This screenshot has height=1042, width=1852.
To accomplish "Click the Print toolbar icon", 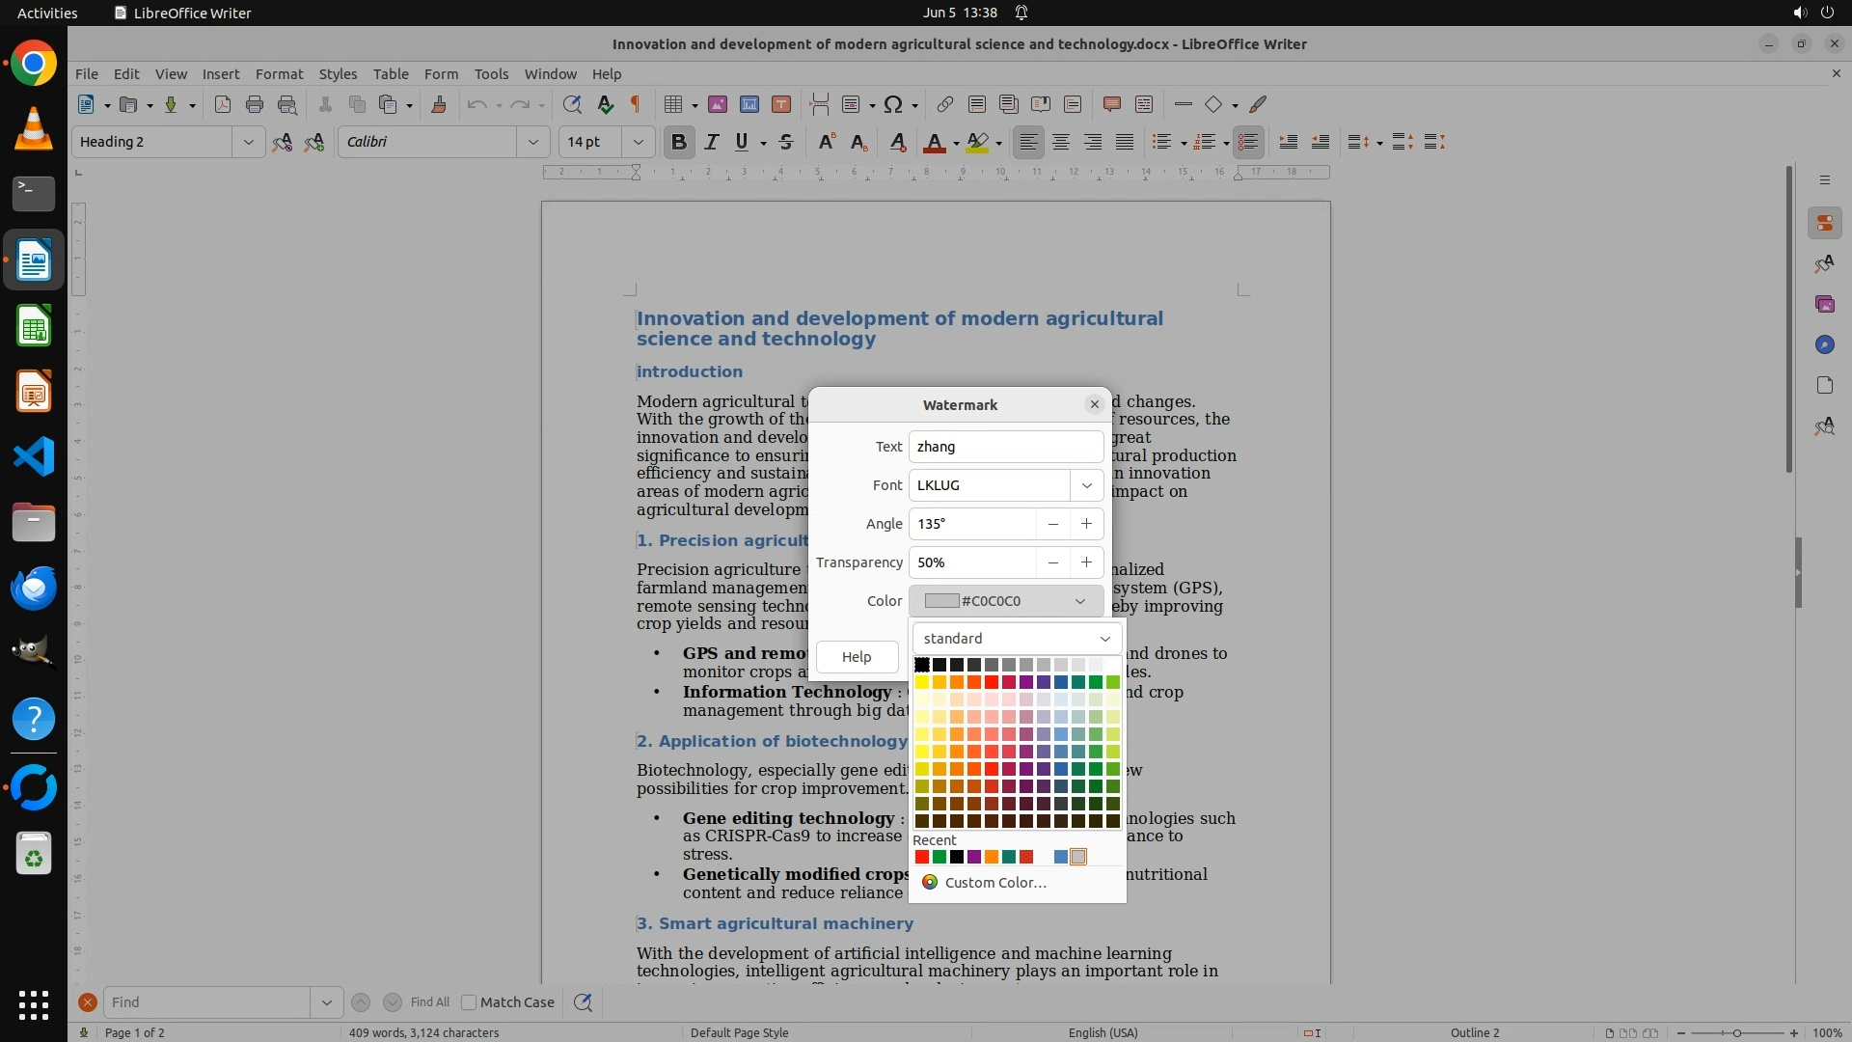I will pyautogui.click(x=255, y=104).
